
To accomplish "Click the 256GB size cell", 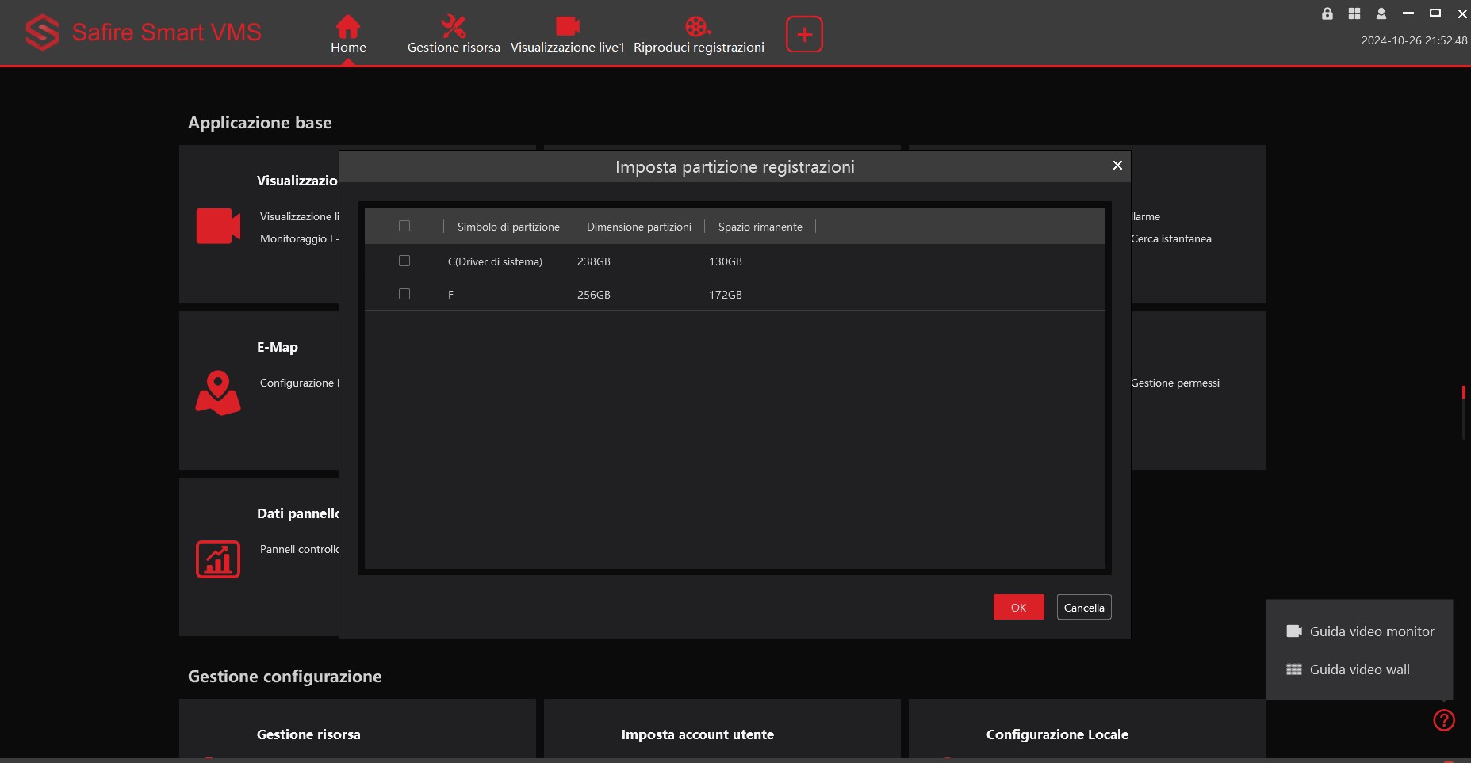I will pos(594,295).
